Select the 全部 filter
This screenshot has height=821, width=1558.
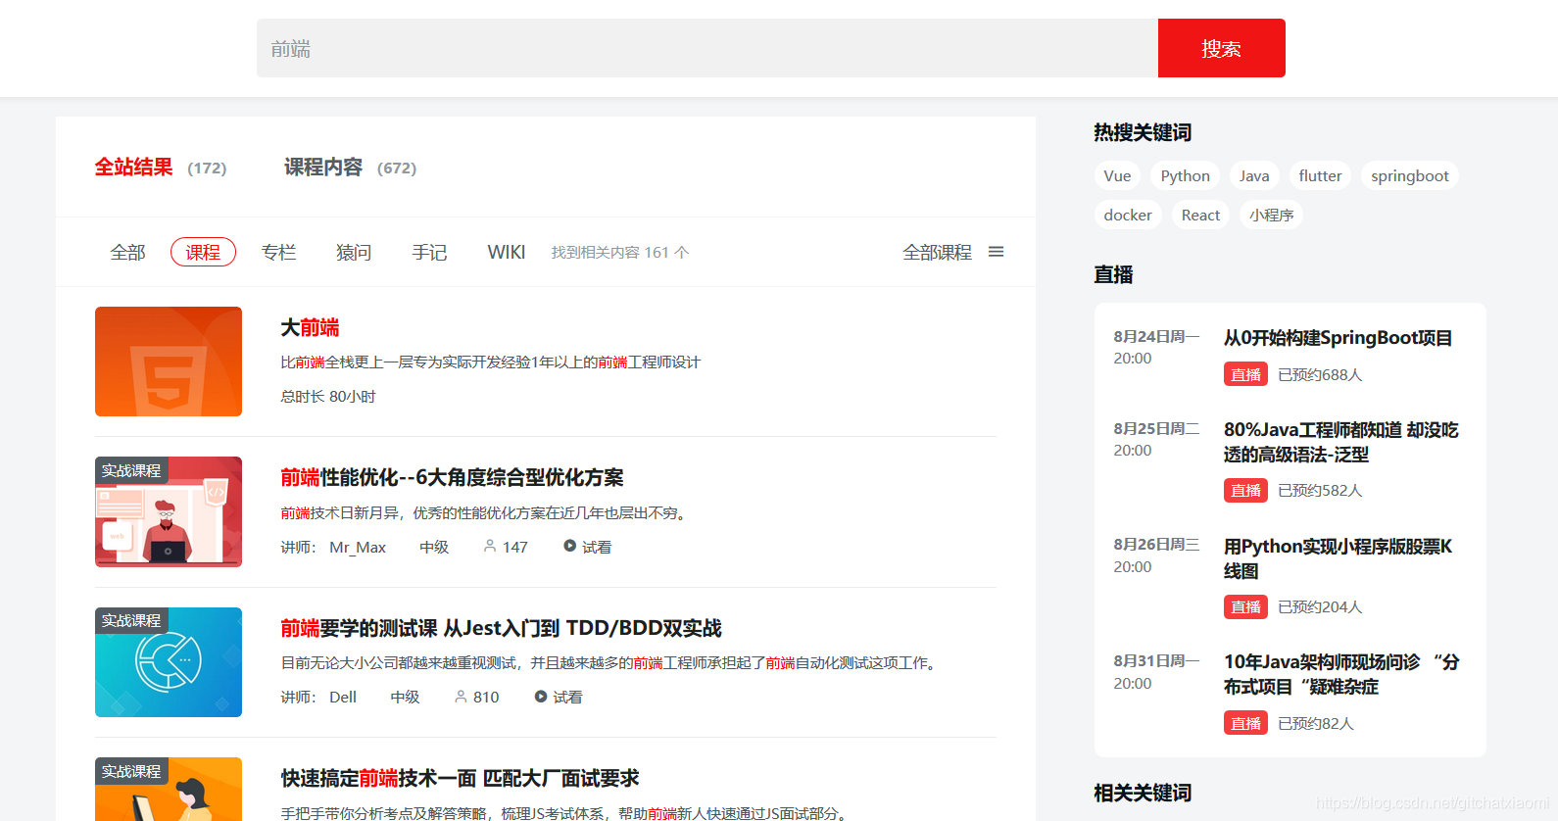coord(127,253)
